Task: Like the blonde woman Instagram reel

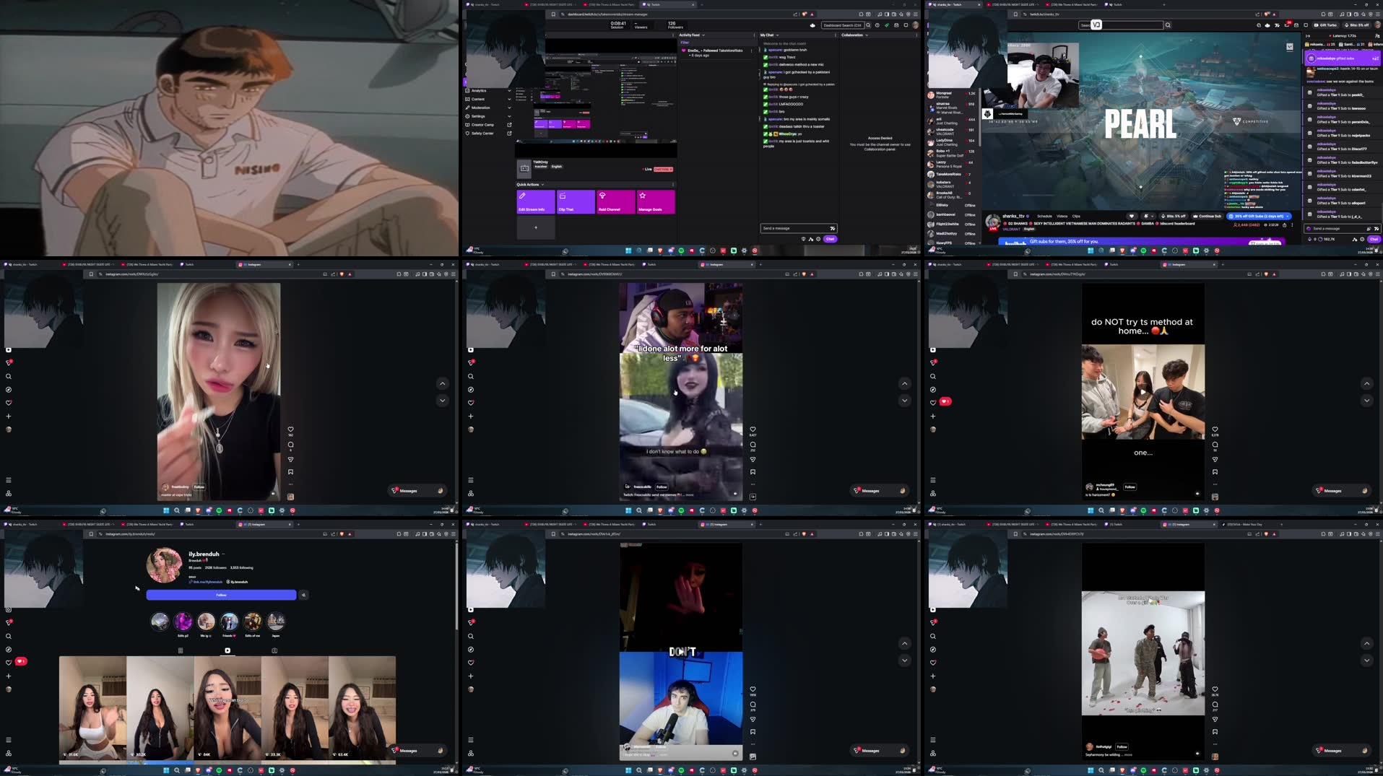Action: coord(290,430)
